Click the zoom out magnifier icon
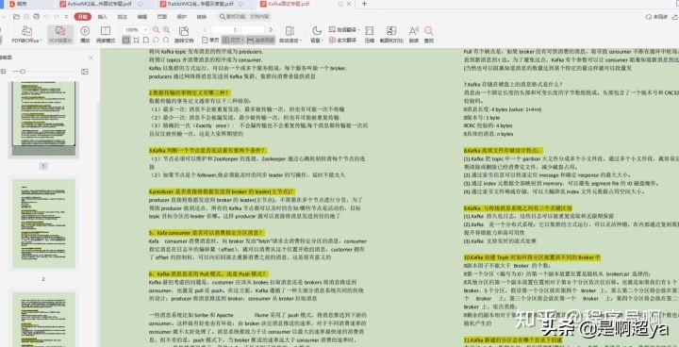 tap(157, 30)
